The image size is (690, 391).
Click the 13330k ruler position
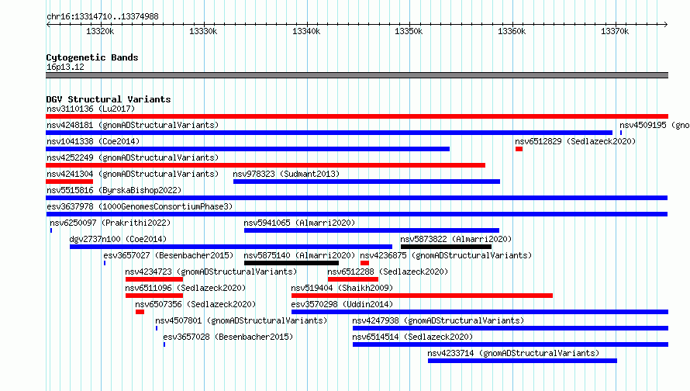pos(203,31)
